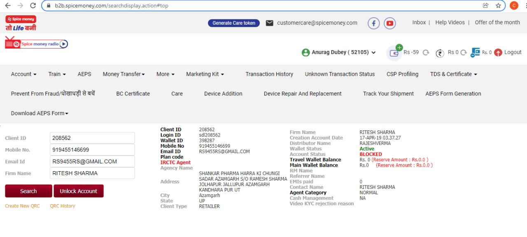Open the Create New QRC link
Viewport: 527px width, 237px height.
point(22,206)
